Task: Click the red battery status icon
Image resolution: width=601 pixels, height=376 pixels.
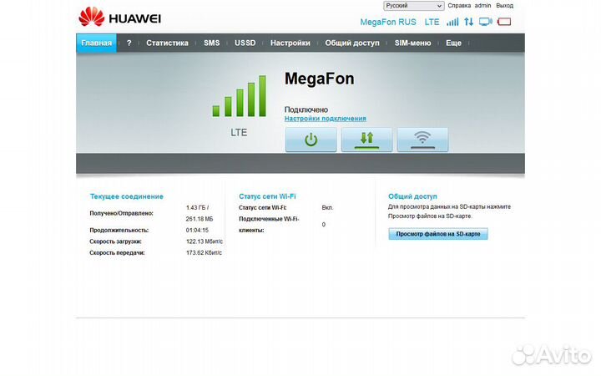Action: 504,22
